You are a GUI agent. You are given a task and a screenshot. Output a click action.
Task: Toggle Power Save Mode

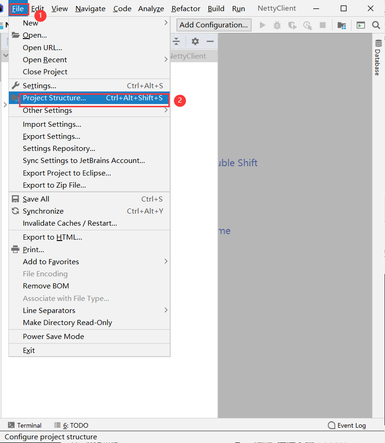tap(89, 337)
